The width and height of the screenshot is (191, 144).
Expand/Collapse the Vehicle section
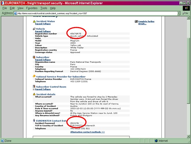(43, 32)
